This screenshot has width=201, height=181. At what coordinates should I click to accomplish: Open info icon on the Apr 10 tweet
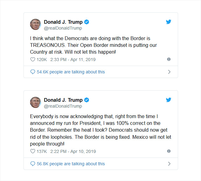coord(169,151)
